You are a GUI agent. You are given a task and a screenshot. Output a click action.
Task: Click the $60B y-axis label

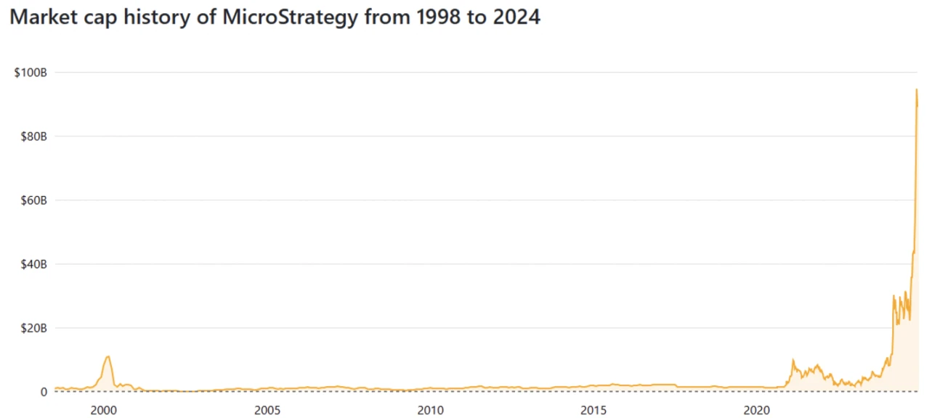click(32, 200)
